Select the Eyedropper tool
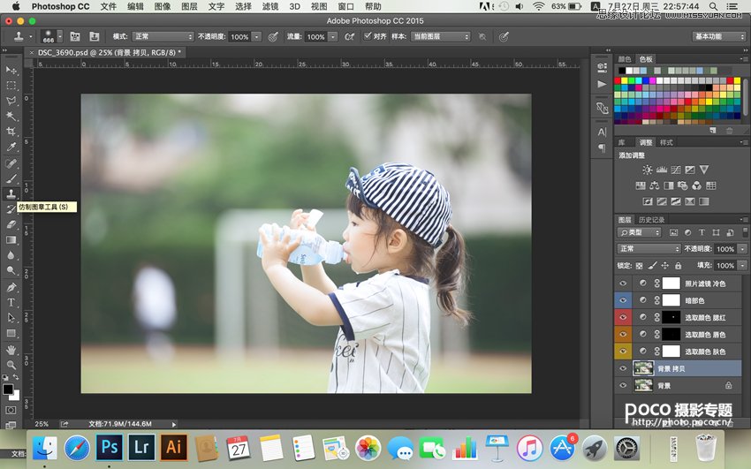The height and width of the screenshot is (469, 751). 11,147
